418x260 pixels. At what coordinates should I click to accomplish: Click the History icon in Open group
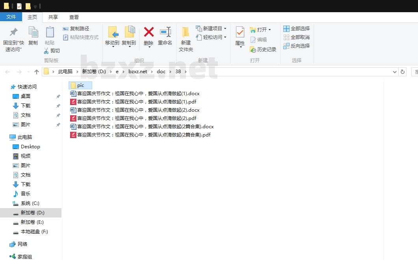coord(253,50)
